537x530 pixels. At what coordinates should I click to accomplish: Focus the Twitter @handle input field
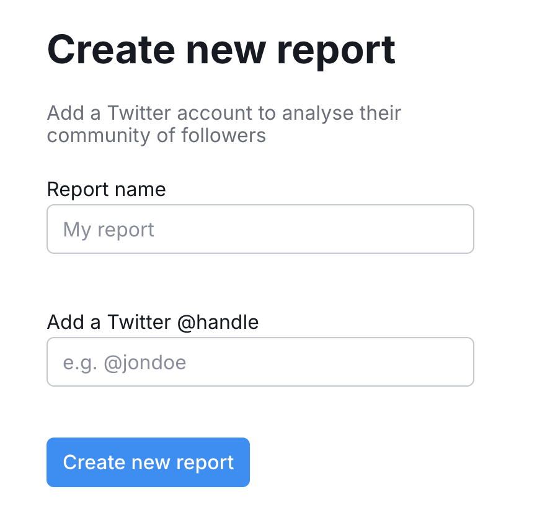point(260,362)
